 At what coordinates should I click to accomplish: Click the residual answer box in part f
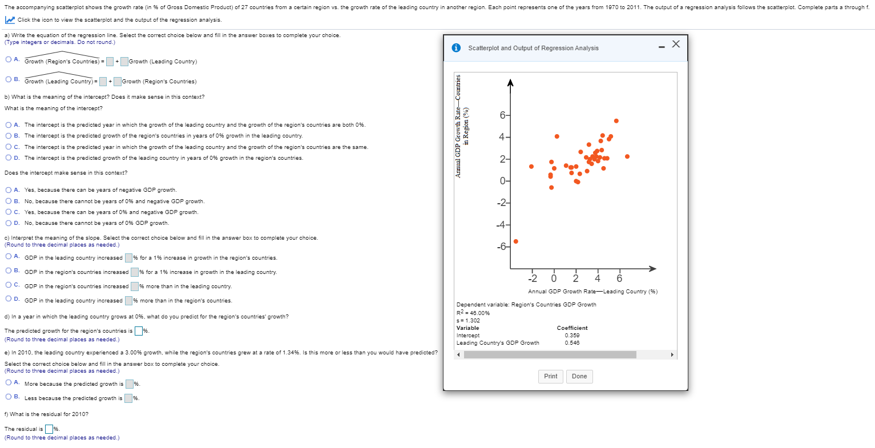(49, 428)
